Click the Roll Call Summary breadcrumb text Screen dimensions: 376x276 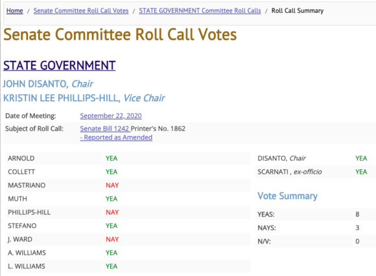tap(298, 11)
